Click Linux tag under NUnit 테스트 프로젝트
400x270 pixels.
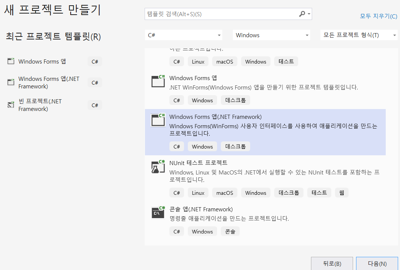[198, 193]
